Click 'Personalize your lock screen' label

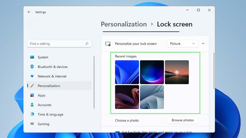[x=136, y=44]
